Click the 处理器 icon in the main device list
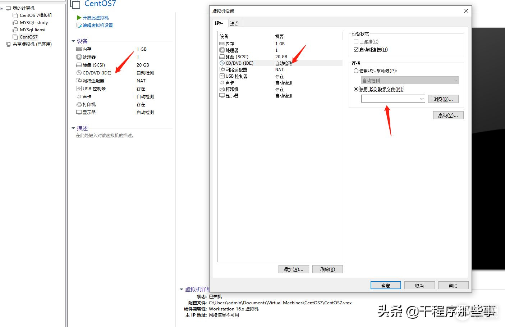 (79, 57)
